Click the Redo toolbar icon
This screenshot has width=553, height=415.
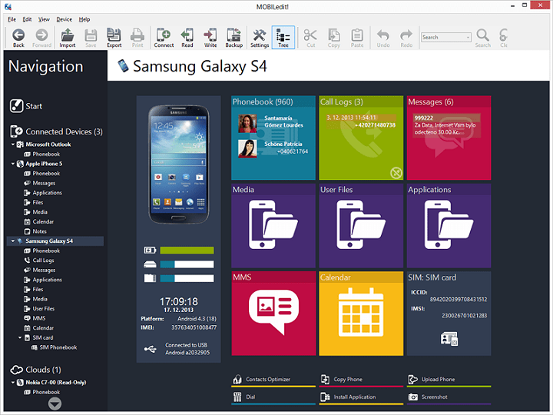(x=406, y=38)
